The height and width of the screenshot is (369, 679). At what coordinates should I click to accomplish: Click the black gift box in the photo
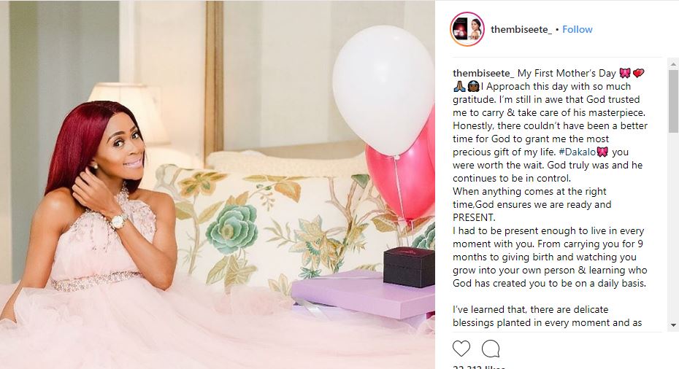[409, 267]
